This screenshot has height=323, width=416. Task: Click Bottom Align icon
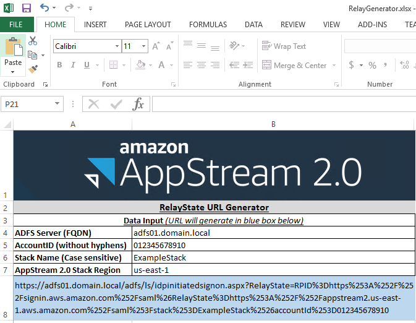(x=215, y=48)
